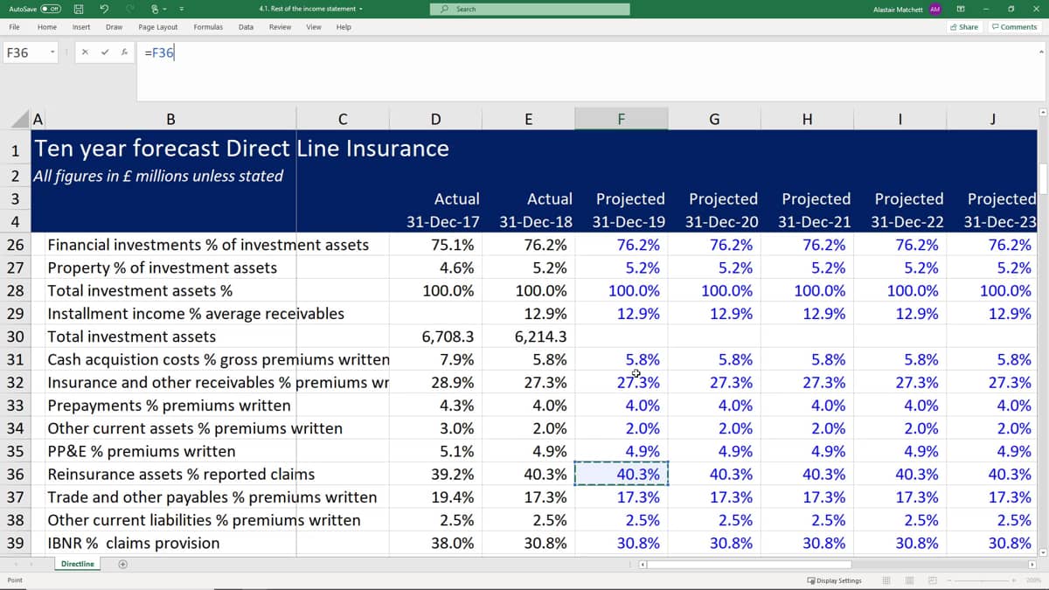
Task: Click the Name Box showing F36
Action: point(24,52)
